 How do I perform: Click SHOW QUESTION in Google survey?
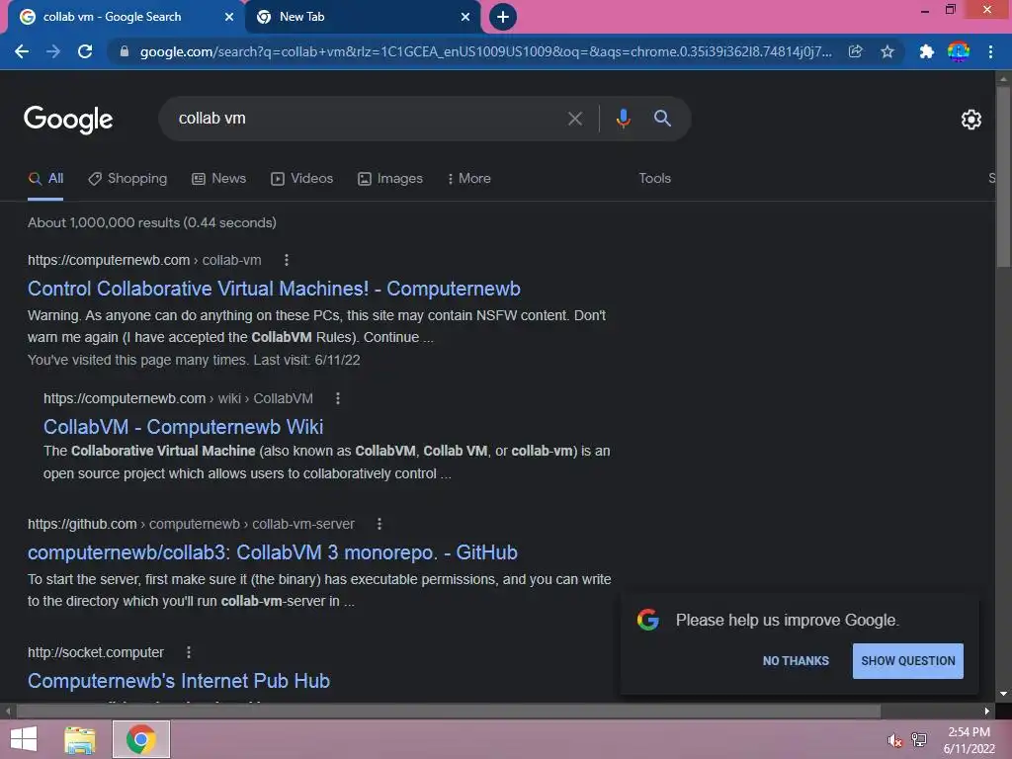click(908, 661)
